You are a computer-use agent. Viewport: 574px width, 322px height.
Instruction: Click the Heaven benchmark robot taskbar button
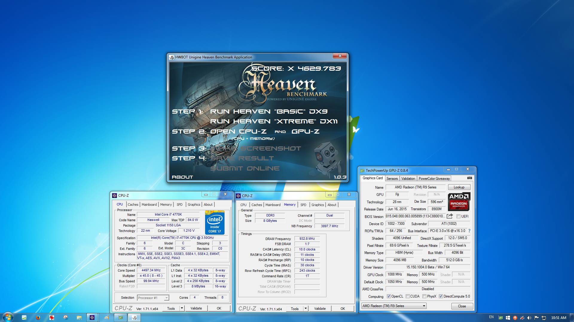point(134,318)
